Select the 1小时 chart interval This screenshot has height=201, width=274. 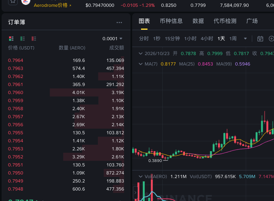click(190, 39)
